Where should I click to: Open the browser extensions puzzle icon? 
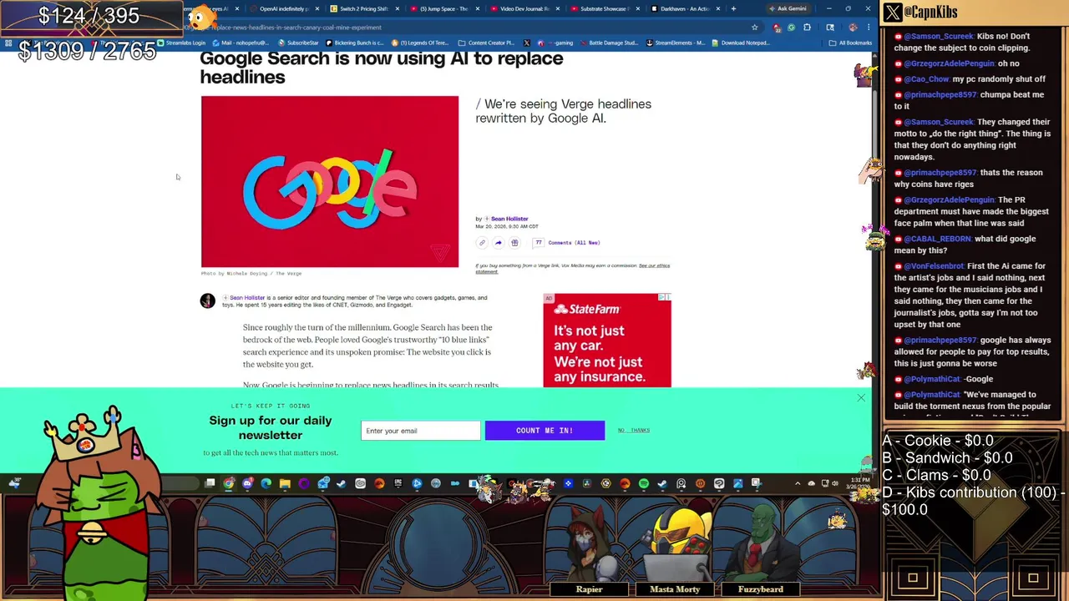tap(807, 28)
